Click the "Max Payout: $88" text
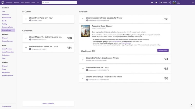195x109 pixels. [88, 51]
